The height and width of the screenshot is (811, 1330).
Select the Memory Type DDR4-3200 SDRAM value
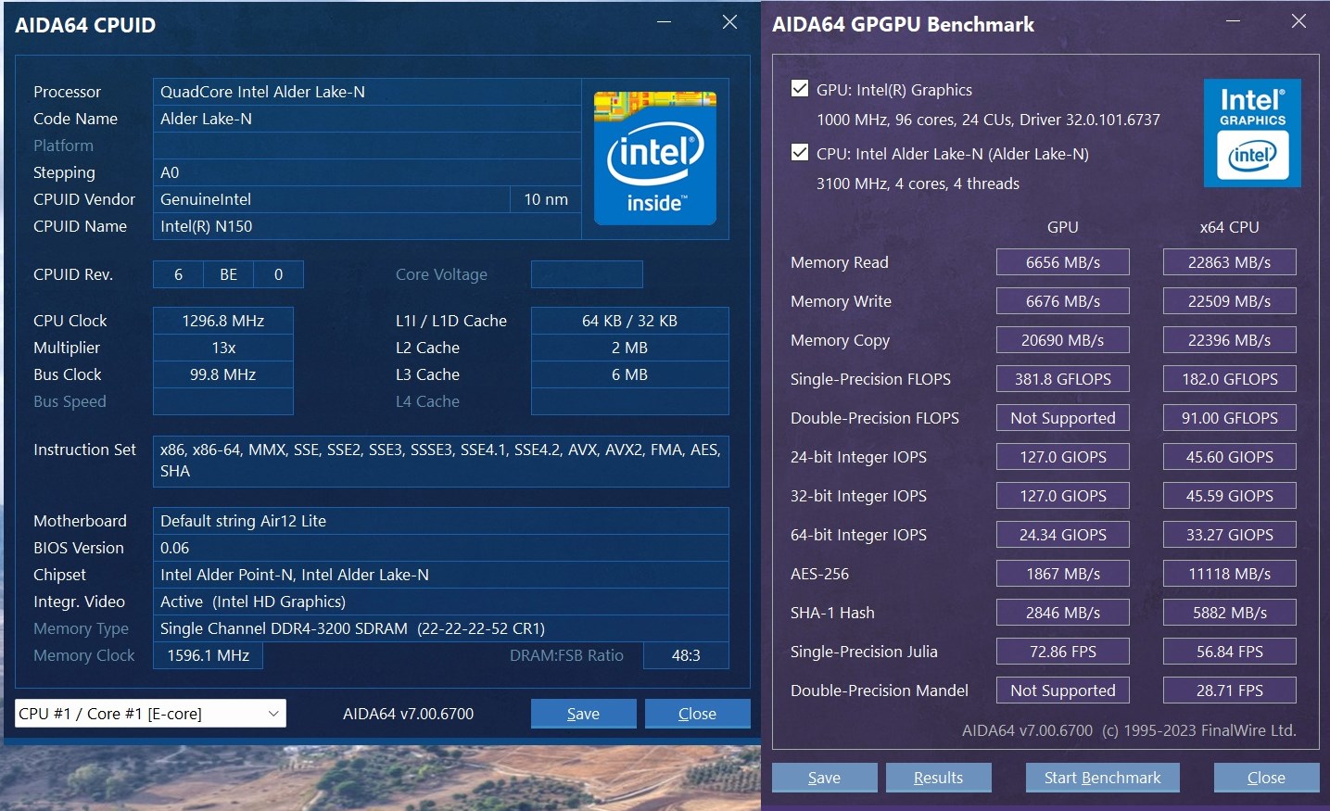pyautogui.click(x=441, y=628)
